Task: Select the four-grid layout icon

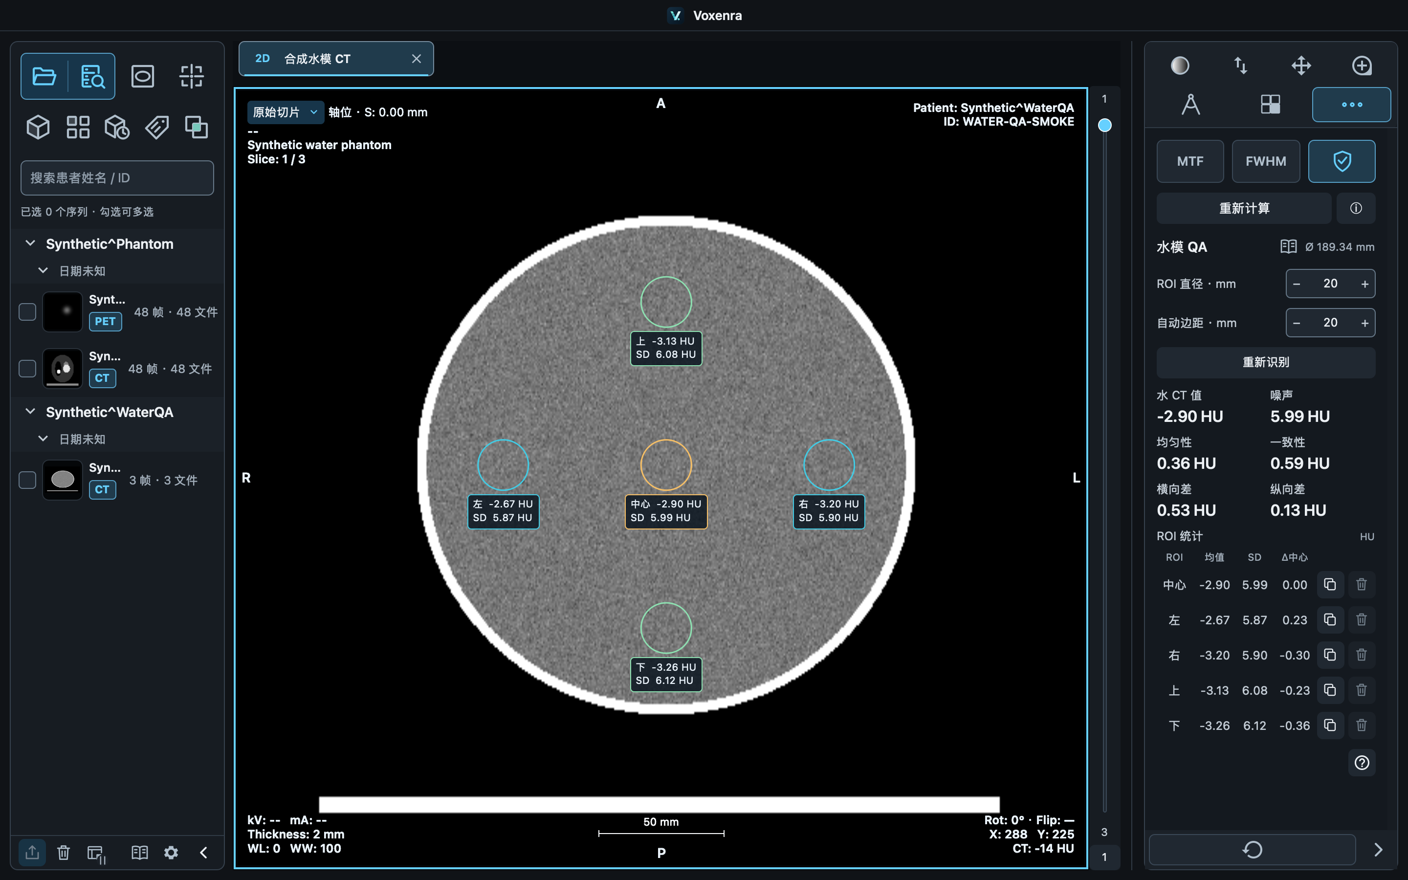Action: pyautogui.click(x=78, y=127)
